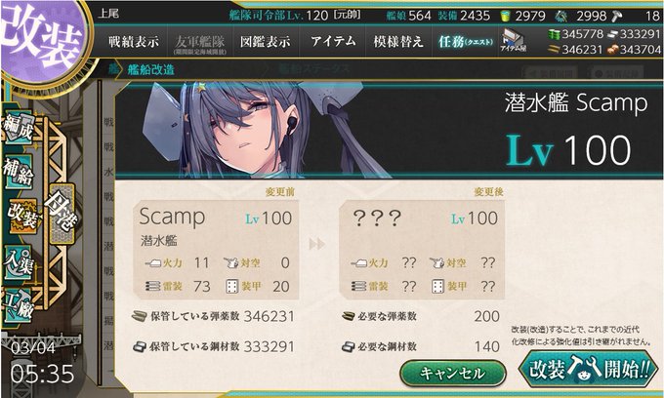Open the アイテム屋 item shop icon
The height and width of the screenshot is (398, 664).
pyautogui.click(x=514, y=41)
